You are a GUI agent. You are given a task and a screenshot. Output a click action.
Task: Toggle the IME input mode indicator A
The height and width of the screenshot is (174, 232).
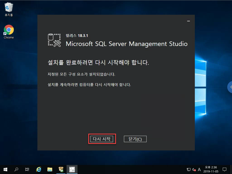[199, 170]
